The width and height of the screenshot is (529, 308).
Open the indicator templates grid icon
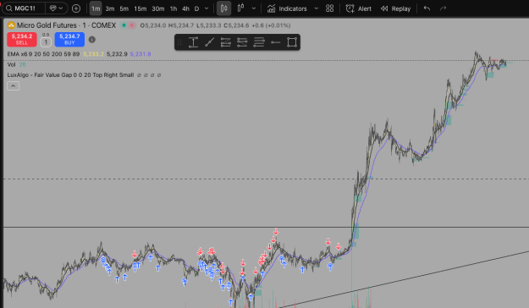[x=329, y=8]
